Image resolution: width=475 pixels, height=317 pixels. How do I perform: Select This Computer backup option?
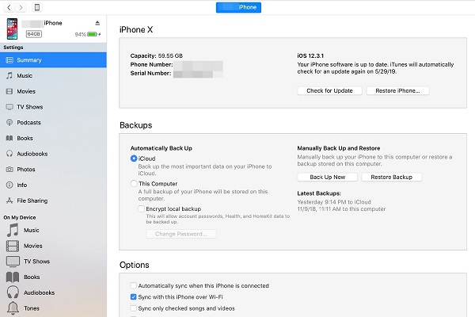pos(134,184)
